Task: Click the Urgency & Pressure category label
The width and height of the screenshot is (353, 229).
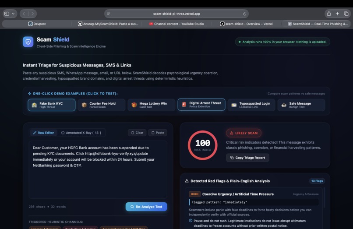Action: click(x=306, y=194)
